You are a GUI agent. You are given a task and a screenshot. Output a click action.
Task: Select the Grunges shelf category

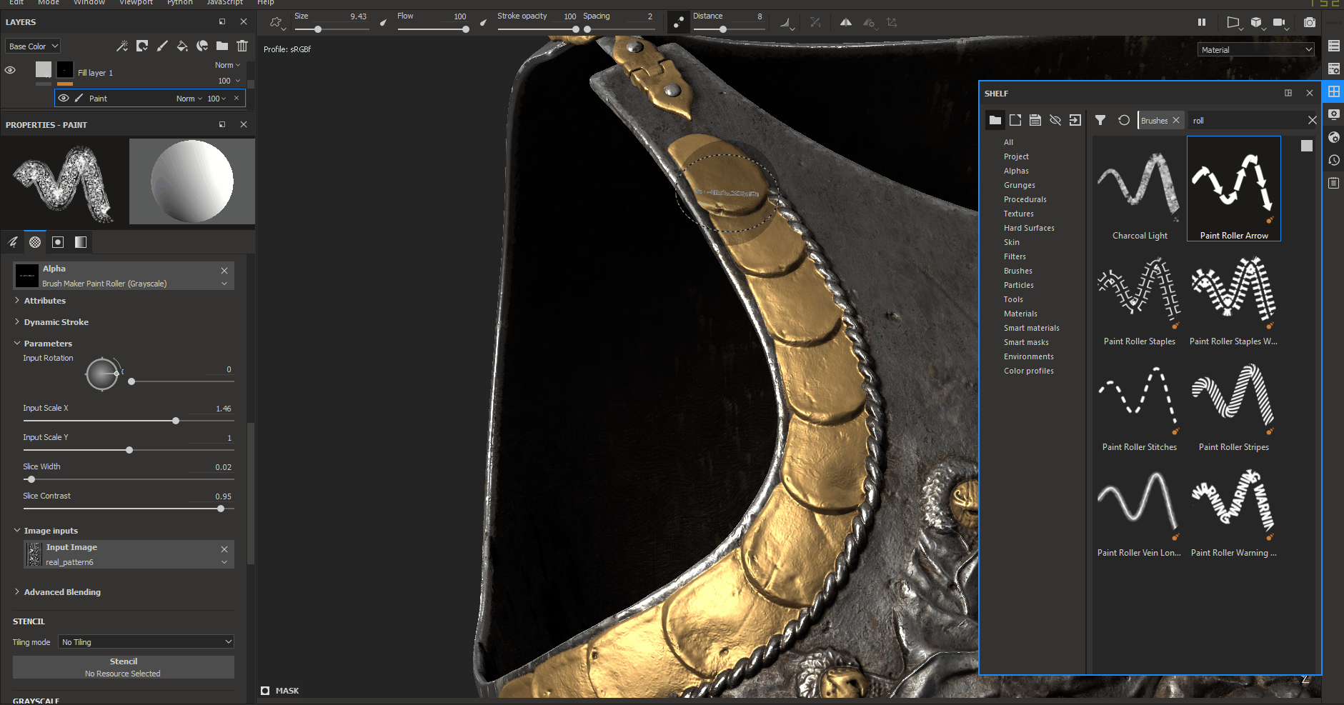[x=1019, y=185]
